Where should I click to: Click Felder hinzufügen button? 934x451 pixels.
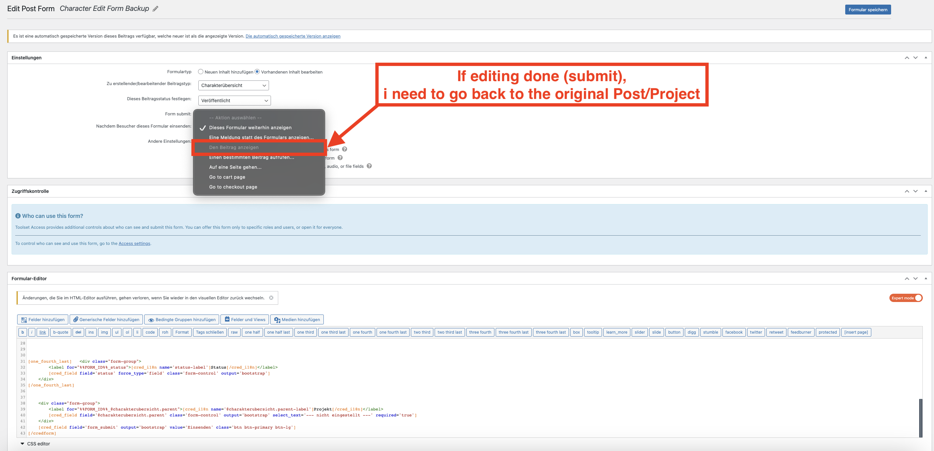tap(43, 319)
